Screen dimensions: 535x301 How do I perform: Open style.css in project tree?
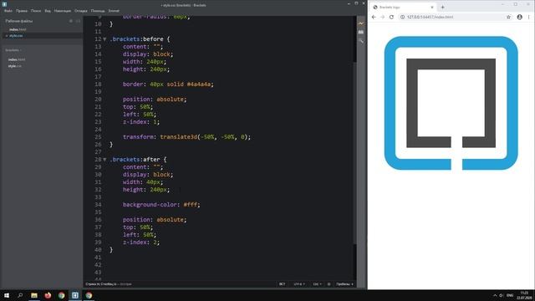(x=15, y=66)
